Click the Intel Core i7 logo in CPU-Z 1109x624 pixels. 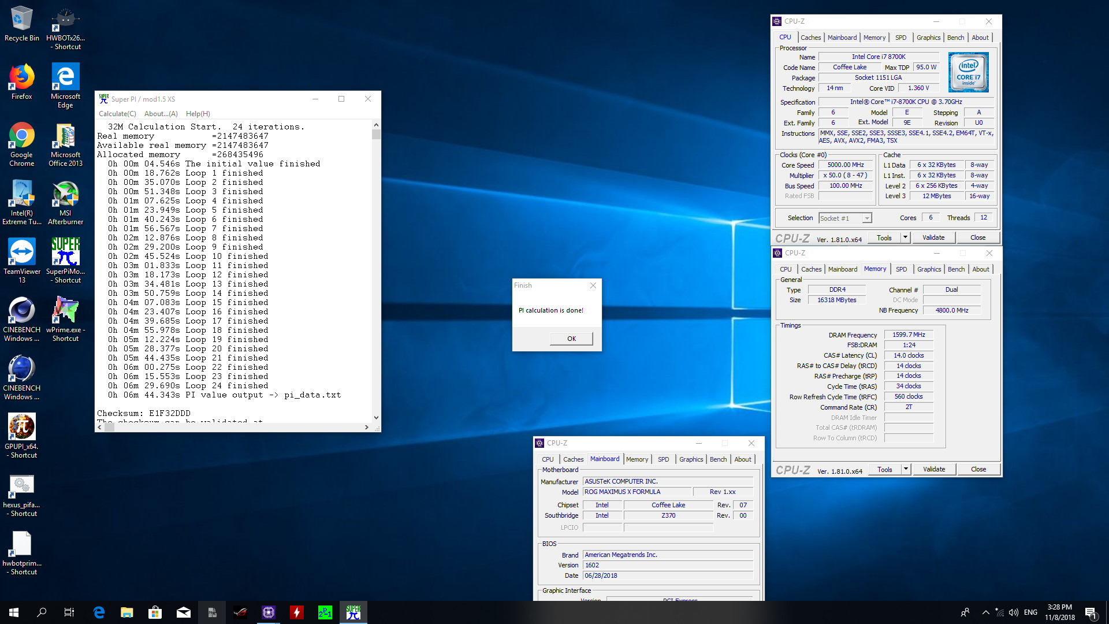(968, 72)
